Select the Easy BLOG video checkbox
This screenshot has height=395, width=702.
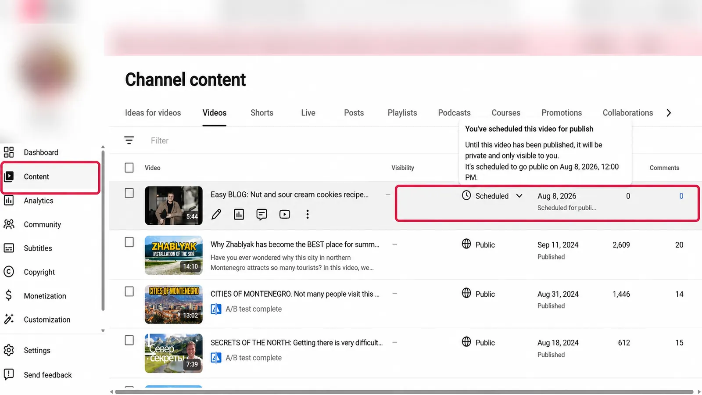click(129, 193)
